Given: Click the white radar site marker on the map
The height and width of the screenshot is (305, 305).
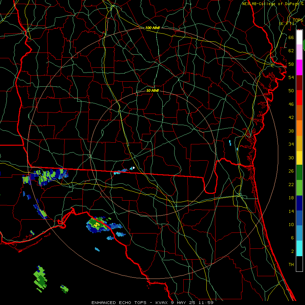Looking at the screenshot, I should click(x=134, y=168).
